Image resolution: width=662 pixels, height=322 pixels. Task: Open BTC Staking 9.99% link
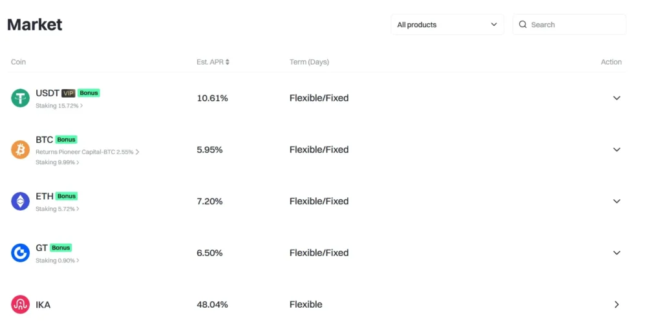(57, 162)
